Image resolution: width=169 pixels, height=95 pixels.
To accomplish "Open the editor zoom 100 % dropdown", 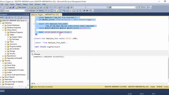I will [x=37, y=51].
